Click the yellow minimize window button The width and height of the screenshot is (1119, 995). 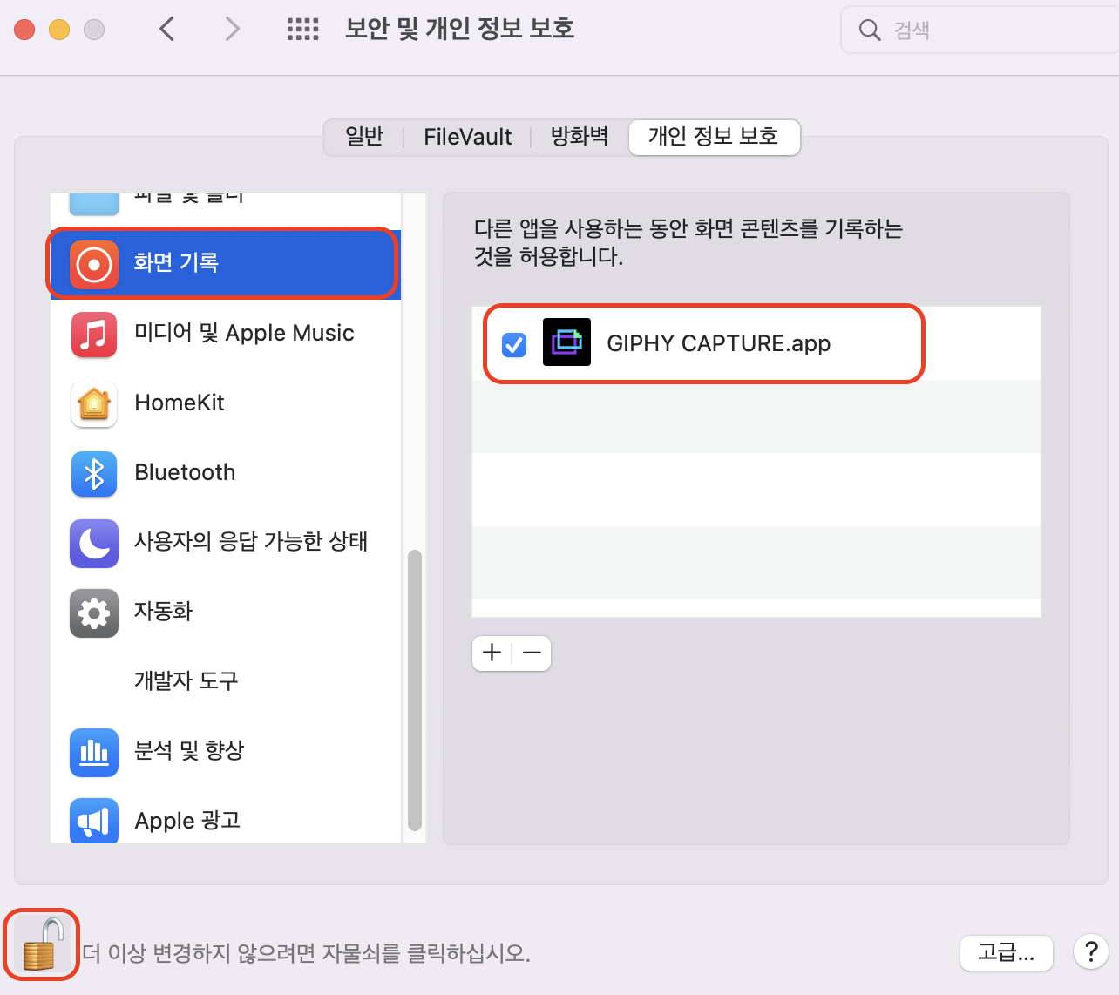pyautogui.click(x=59, y=30)
